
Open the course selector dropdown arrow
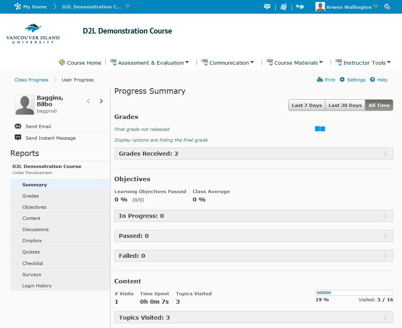coord(128,6)
